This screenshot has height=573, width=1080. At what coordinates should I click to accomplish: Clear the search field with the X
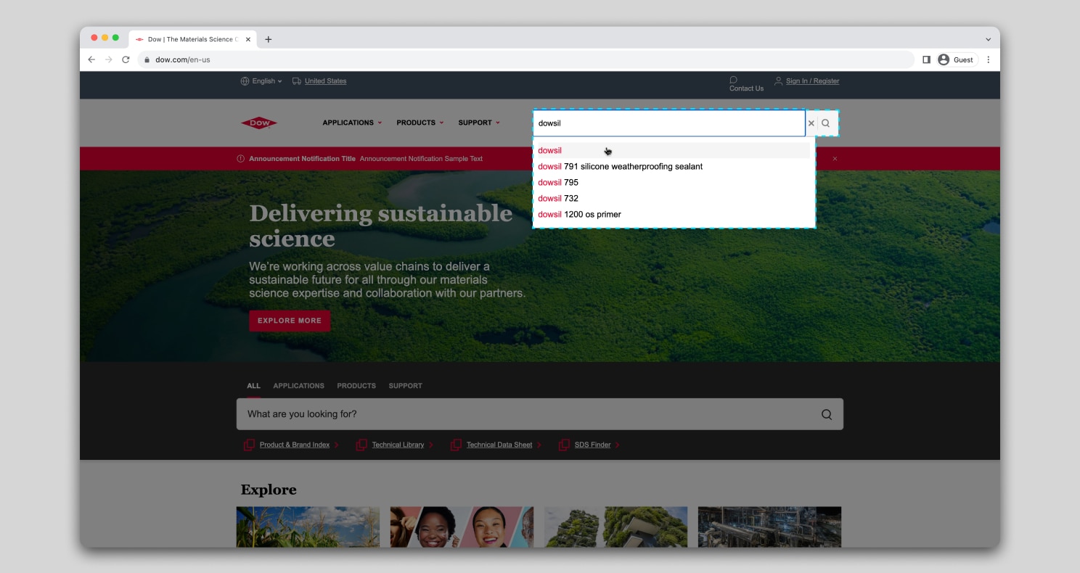[x=811, y=123]
